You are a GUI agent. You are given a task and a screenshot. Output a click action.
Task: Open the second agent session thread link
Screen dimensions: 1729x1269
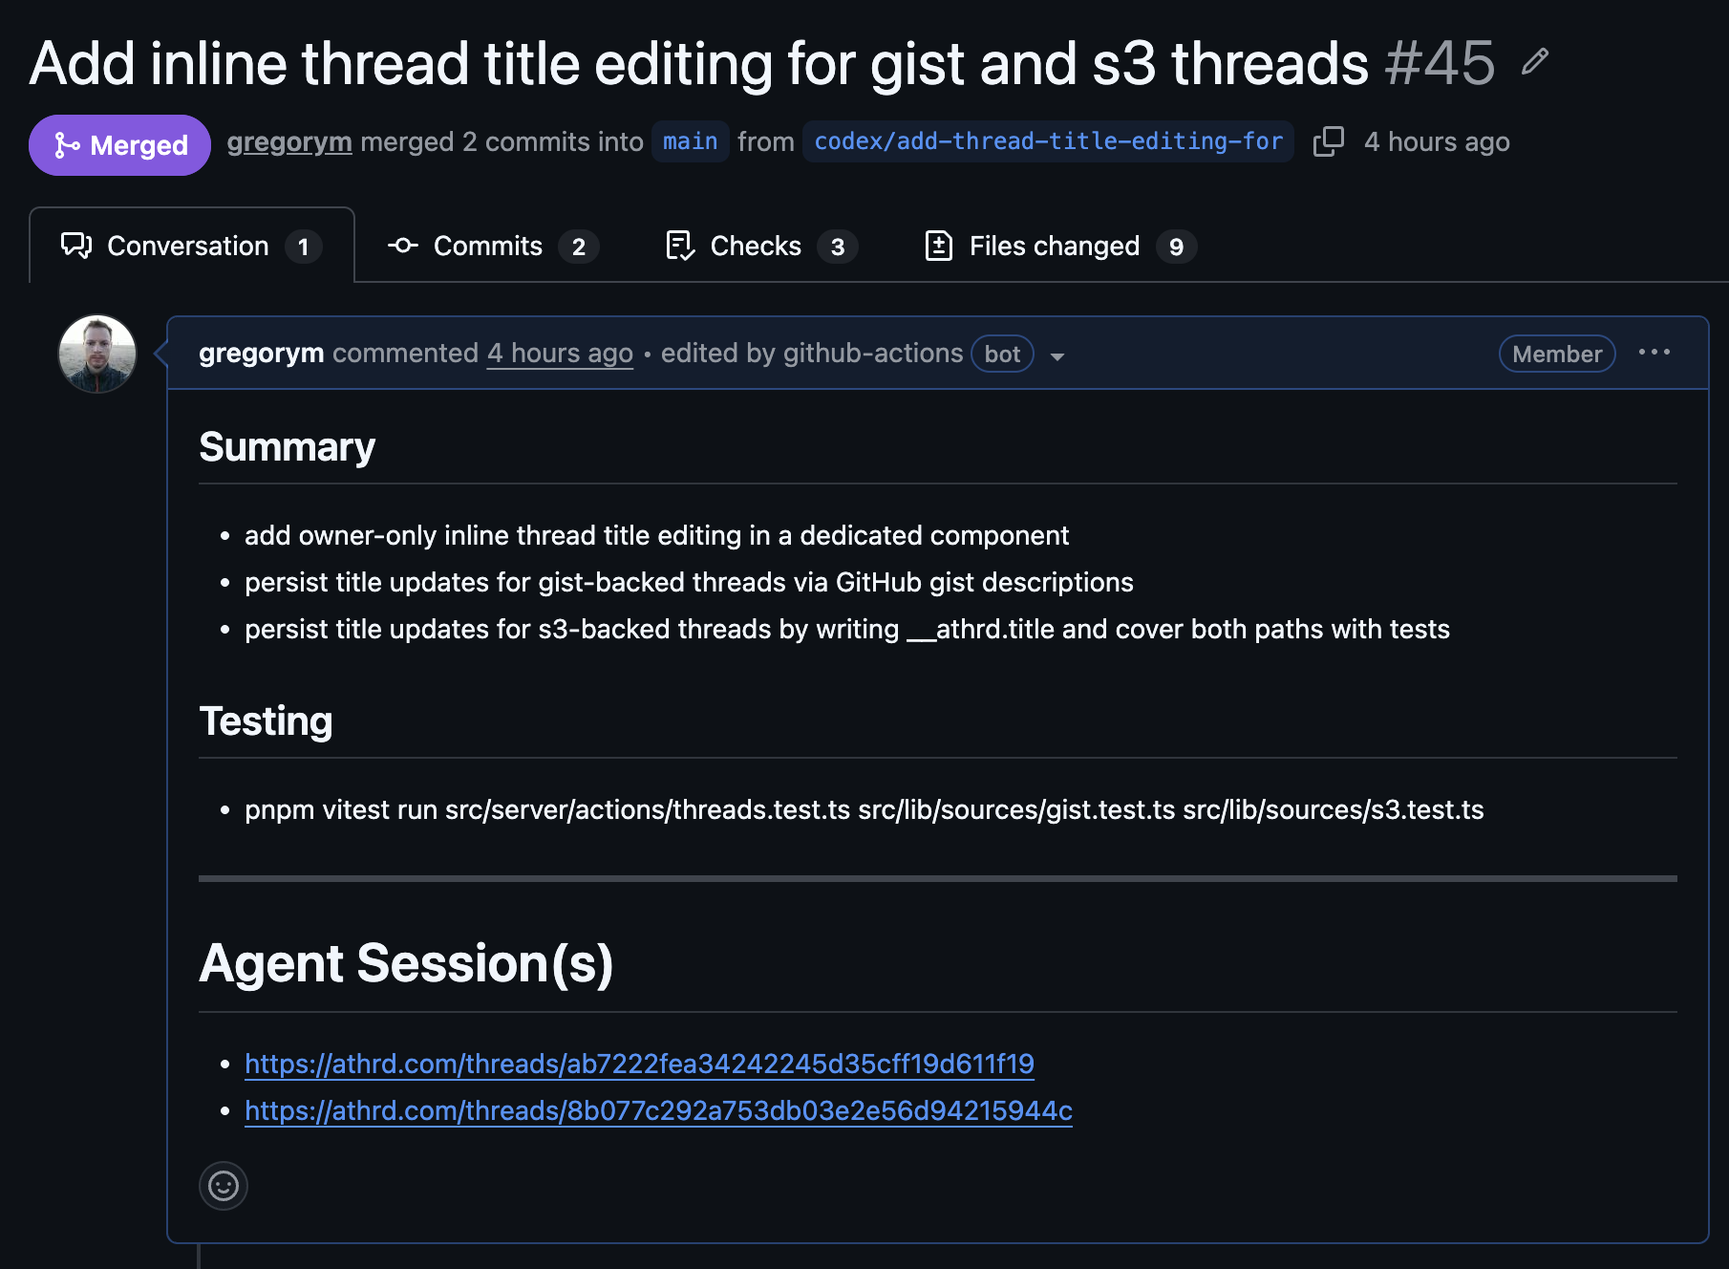(657, 1111)
